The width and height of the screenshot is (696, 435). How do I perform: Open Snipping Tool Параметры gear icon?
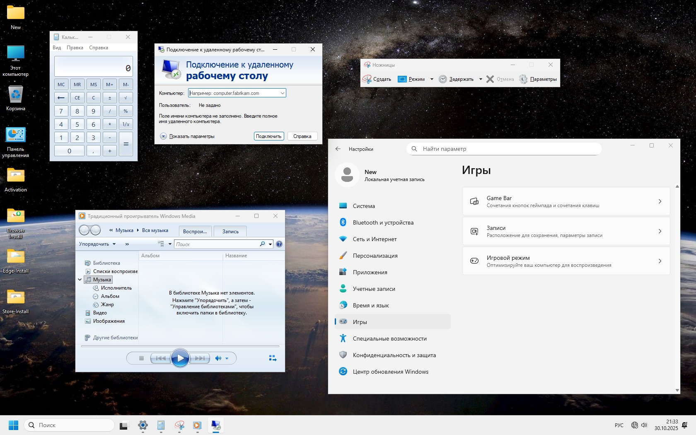tap(524, 79)
